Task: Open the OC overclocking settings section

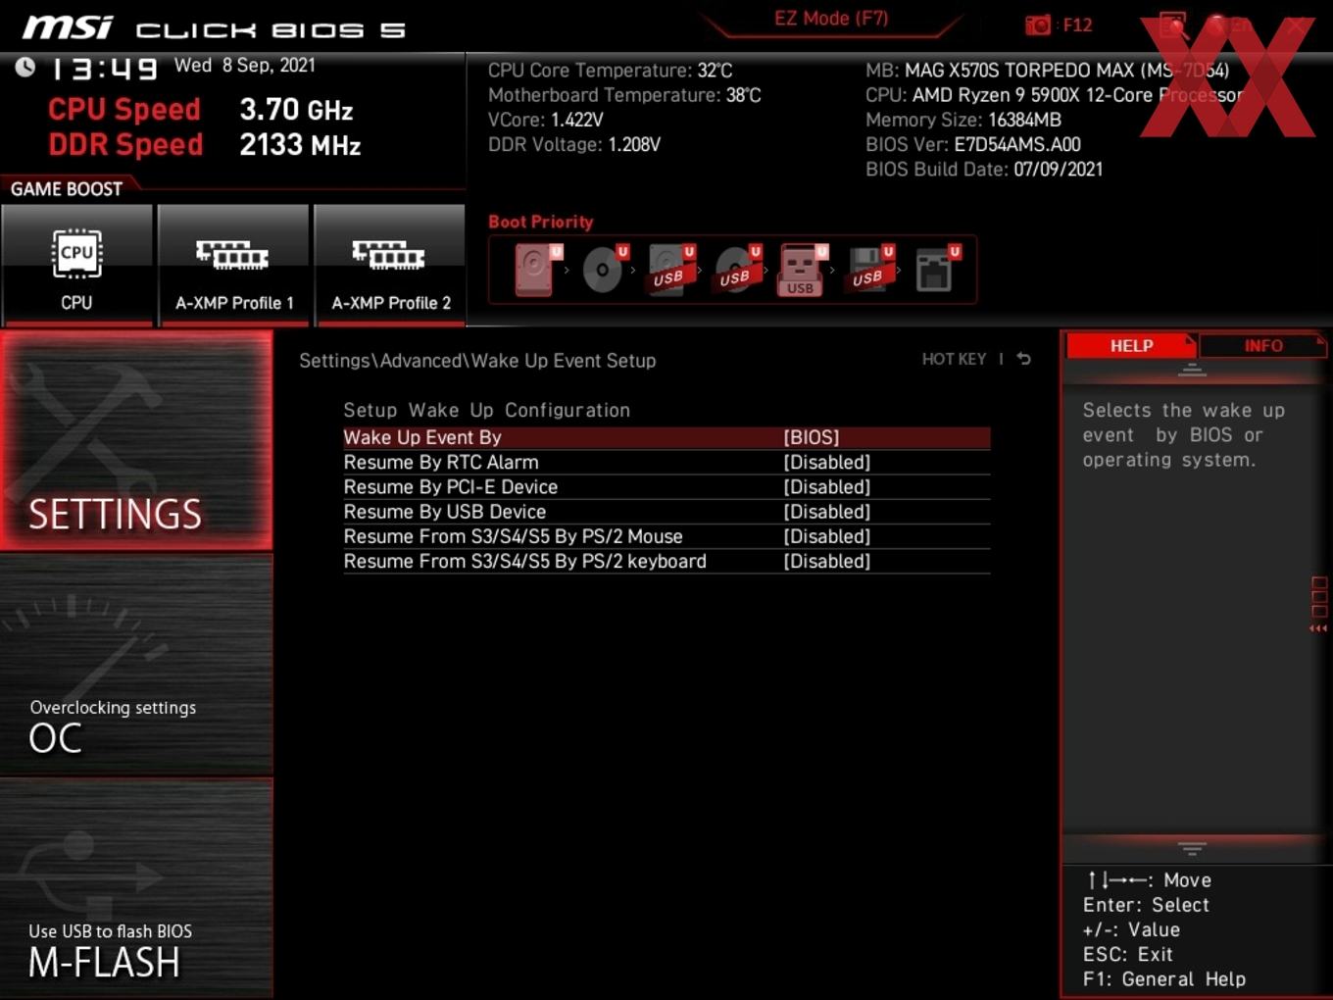Action: (136, 665)
